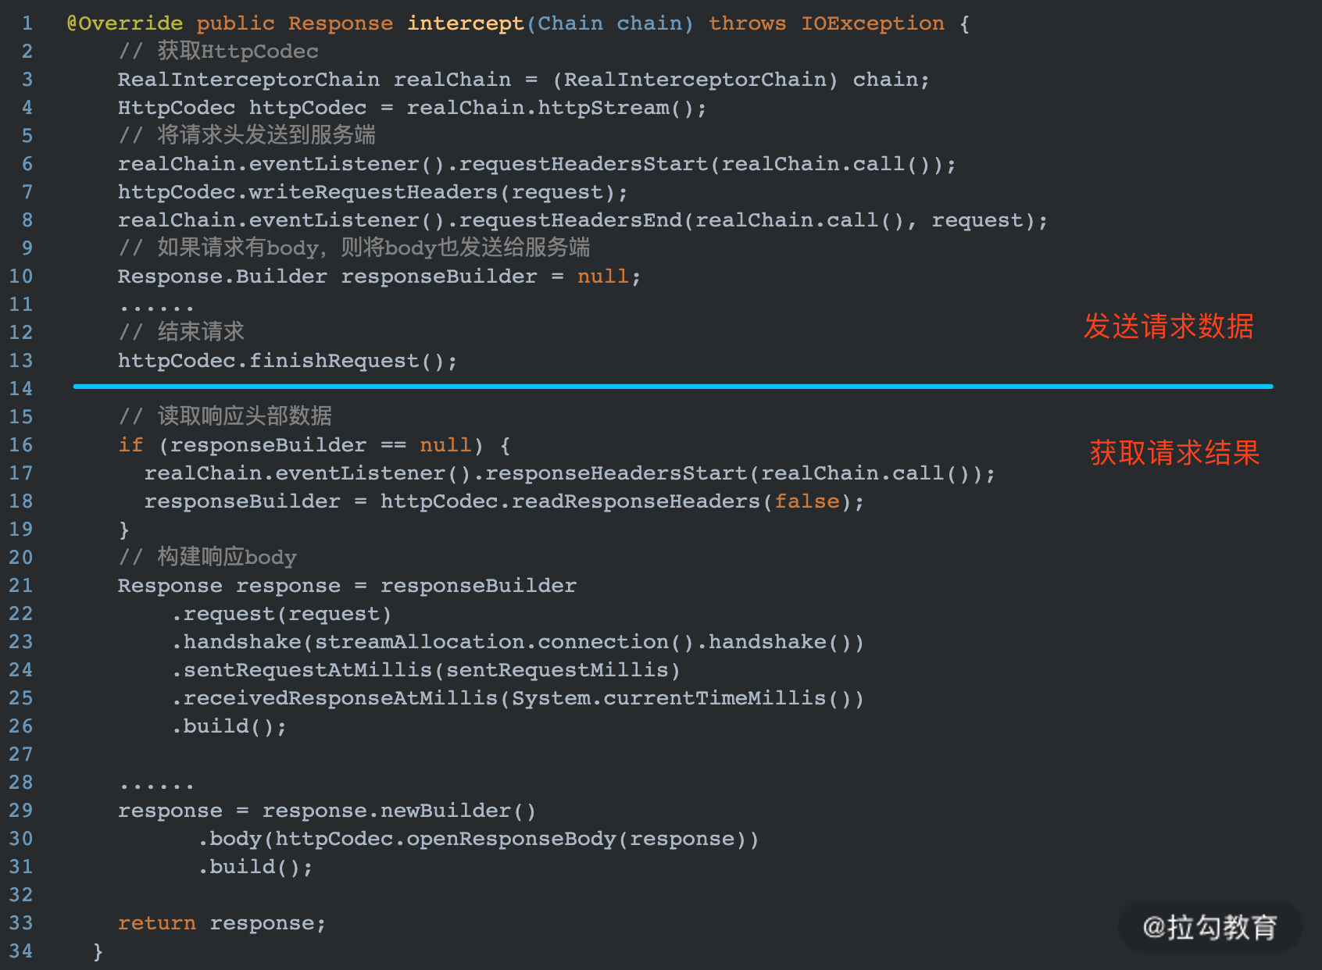Click the return keyword on line 33
1322x970 pixels.
click(x=157, y=923)
